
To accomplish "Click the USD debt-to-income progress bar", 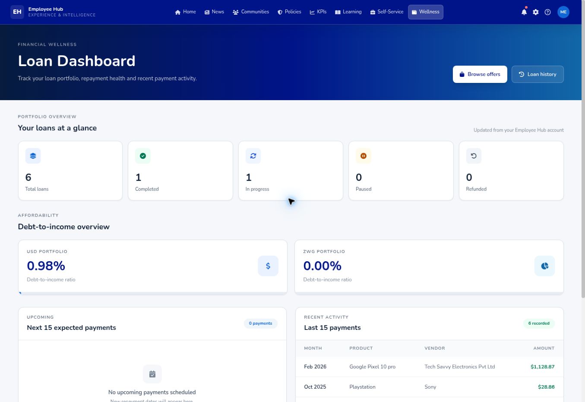I will coord(153,294).
